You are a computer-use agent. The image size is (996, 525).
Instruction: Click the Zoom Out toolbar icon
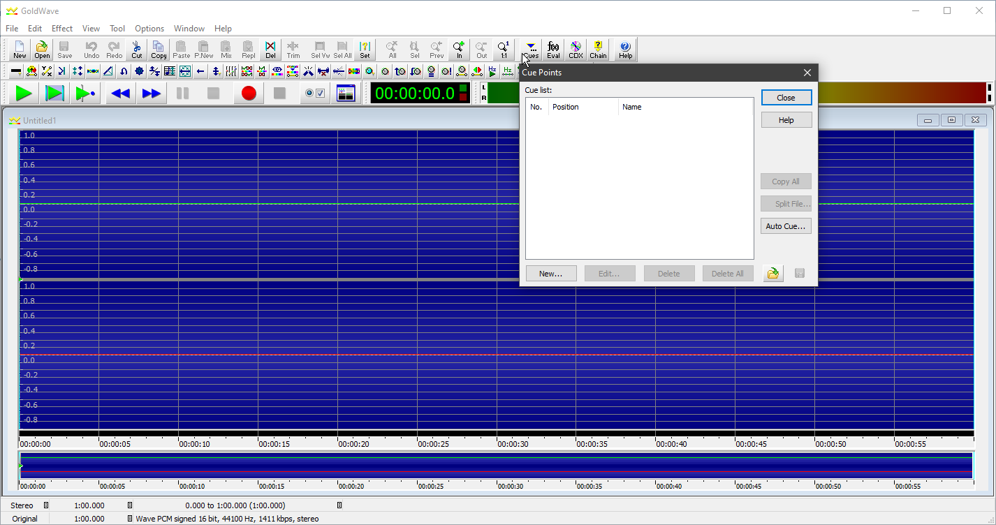(x=481, y=50)
